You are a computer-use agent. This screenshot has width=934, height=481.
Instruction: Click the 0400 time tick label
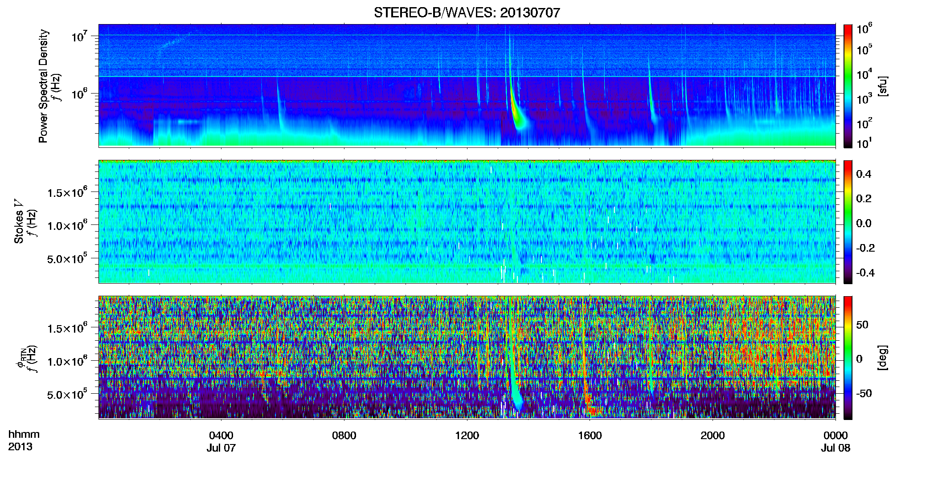click(x=221, y=436)
